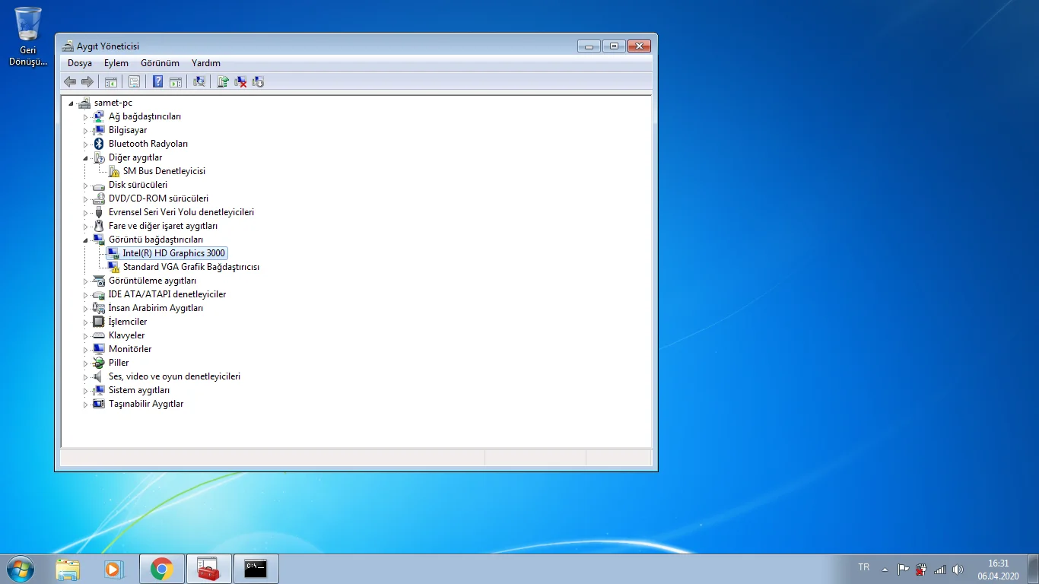Open the volume speaker tray icon

[x=958, y=569]
